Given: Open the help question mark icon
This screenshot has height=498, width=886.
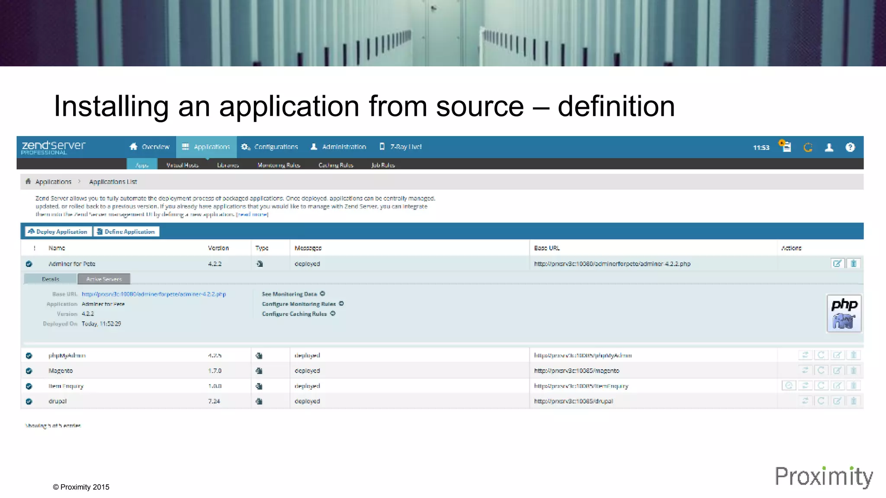Looking at the screenshot, I should click(850, 147).
